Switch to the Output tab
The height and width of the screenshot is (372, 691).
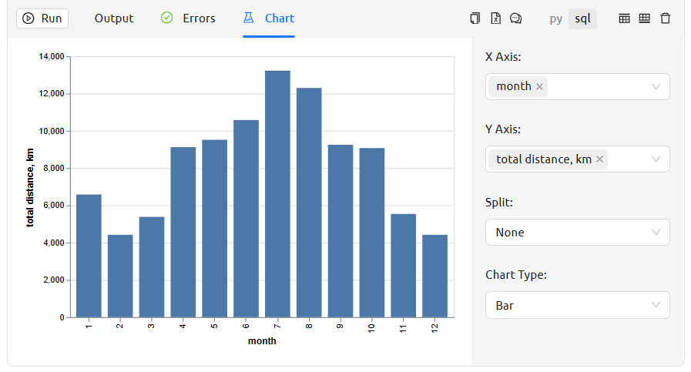point(114,18)
